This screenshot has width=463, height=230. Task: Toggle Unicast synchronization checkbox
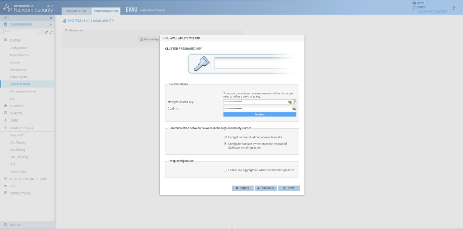pyautogui.click(x=225, y=144)
